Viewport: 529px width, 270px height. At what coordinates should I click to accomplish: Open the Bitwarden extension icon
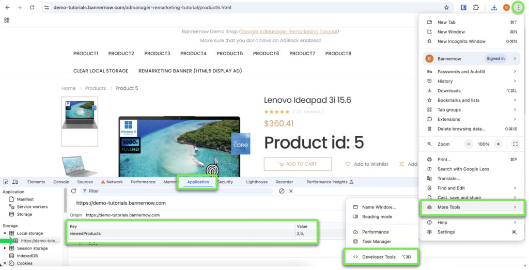coord(463,7)
